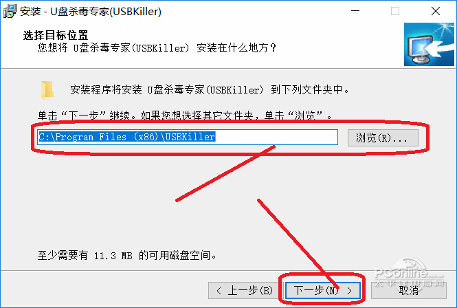Click the 安装在什么地方 subtitle text
Screen dimensions: 457x308
(157, 48)
